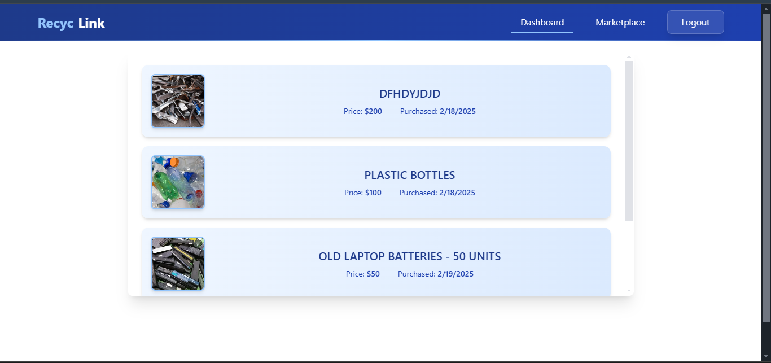Open the scrap metal thumbnail on DFHDYJDJD card
Screen dimensions: 771x363
pyautogui.click(x=177, y=100)
